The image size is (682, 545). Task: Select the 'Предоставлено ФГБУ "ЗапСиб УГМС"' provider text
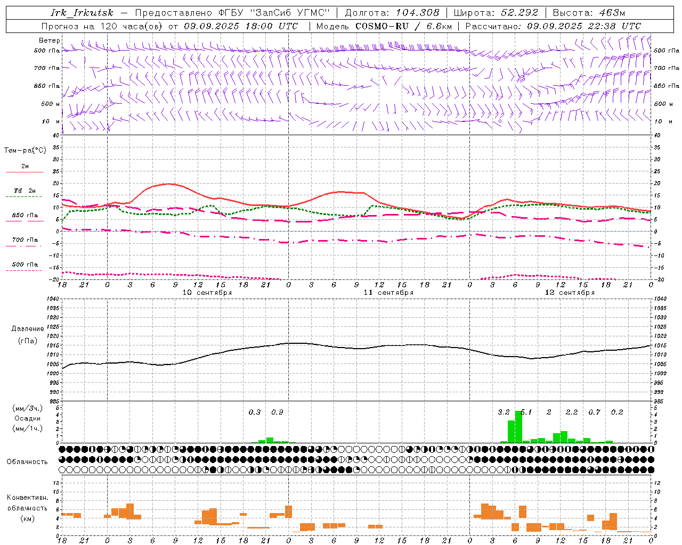point(232,13)
